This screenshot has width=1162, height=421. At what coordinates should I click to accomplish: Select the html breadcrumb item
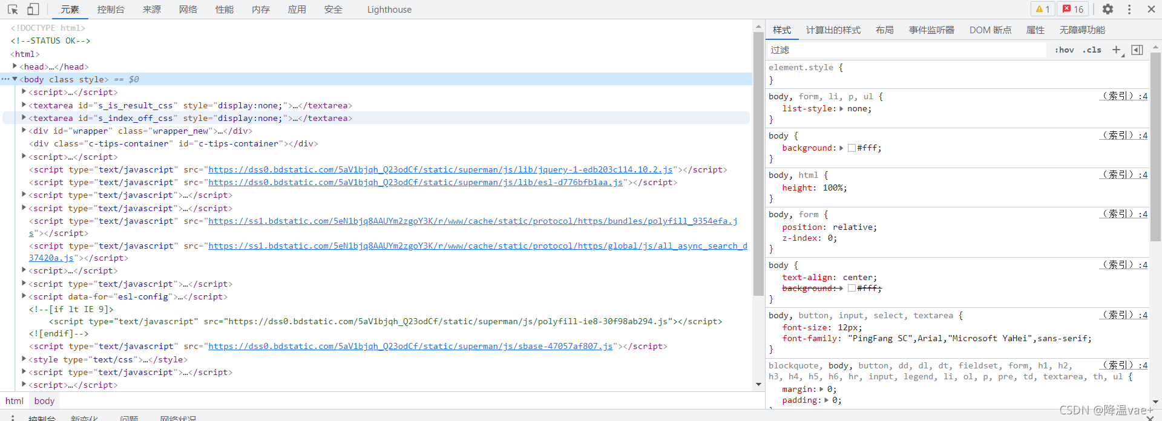pos(15,401)
